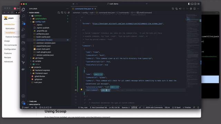Click the open changes icon in editor toolbar
The width and height of the screenshot is (221, 124).
click(176, 9)
